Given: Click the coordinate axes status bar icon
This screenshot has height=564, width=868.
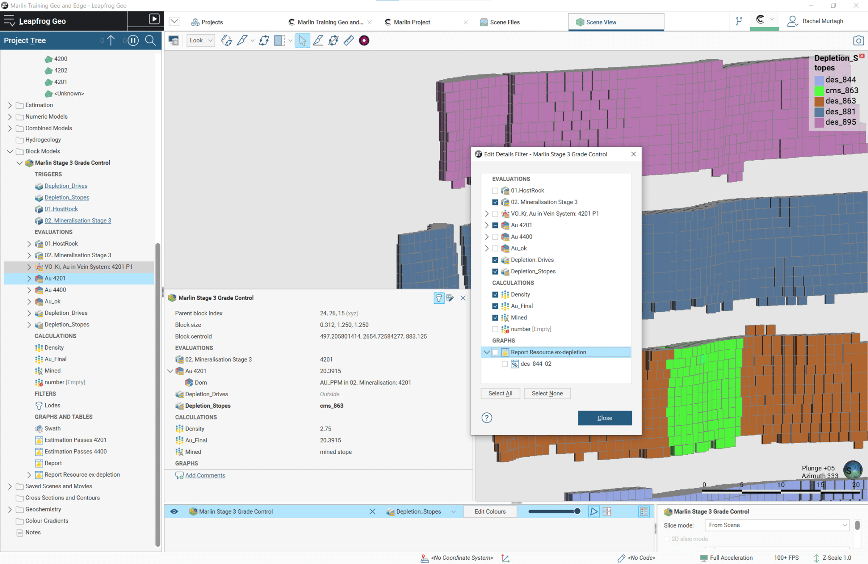Looking at the screenshot, I should pyautogui.click(x=506, y=558).
